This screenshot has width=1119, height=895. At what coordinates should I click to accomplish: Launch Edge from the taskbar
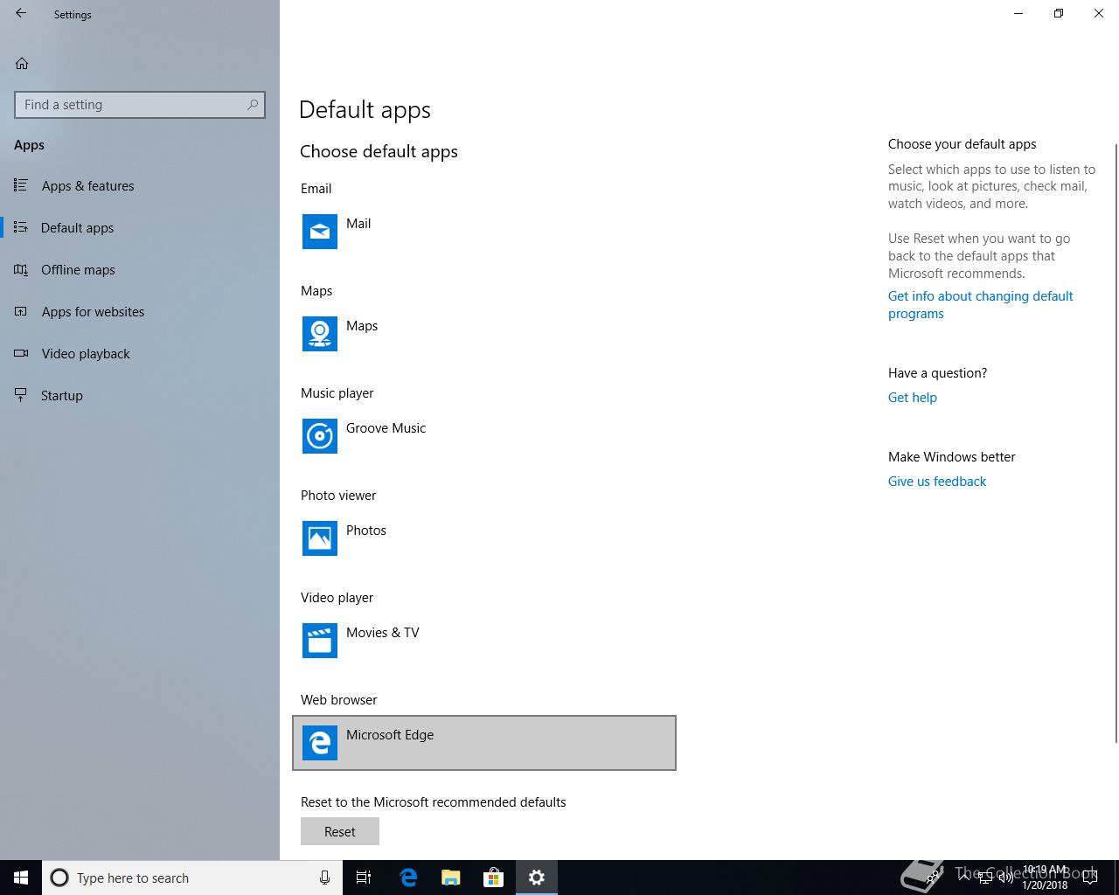pos(408,878)
